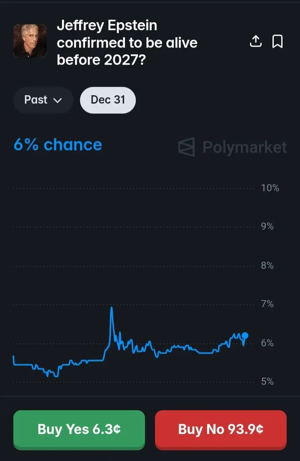Click the chevron arrow beside Past
This screenshot has width=300, height=461.
coord(57,100)
